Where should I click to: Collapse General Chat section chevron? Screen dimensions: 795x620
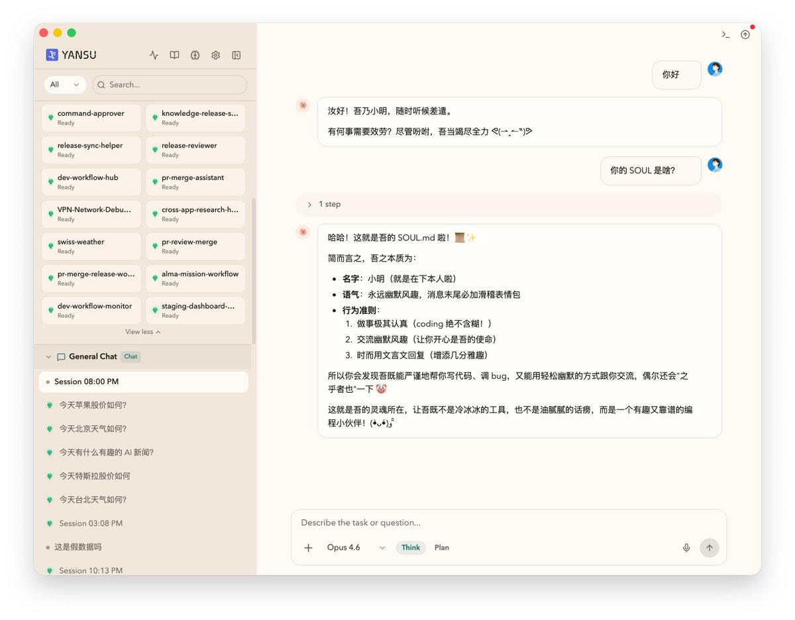pyautogui.click(x=48, y=357)
